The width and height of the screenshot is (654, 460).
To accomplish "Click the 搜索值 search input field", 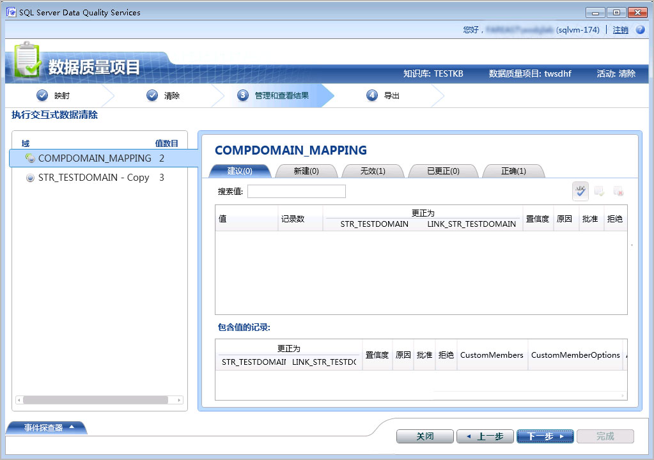I will [x=297, y=192].
